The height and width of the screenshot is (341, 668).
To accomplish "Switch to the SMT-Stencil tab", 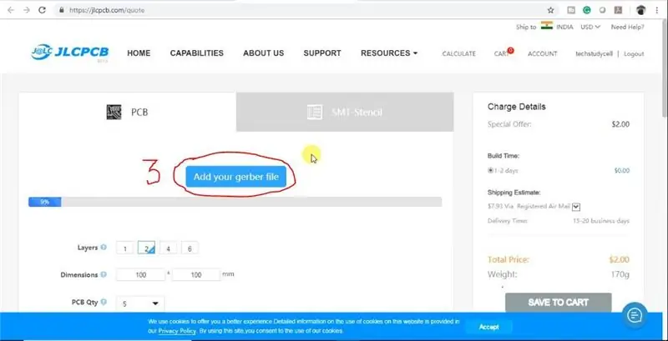I will coord(345,113).
